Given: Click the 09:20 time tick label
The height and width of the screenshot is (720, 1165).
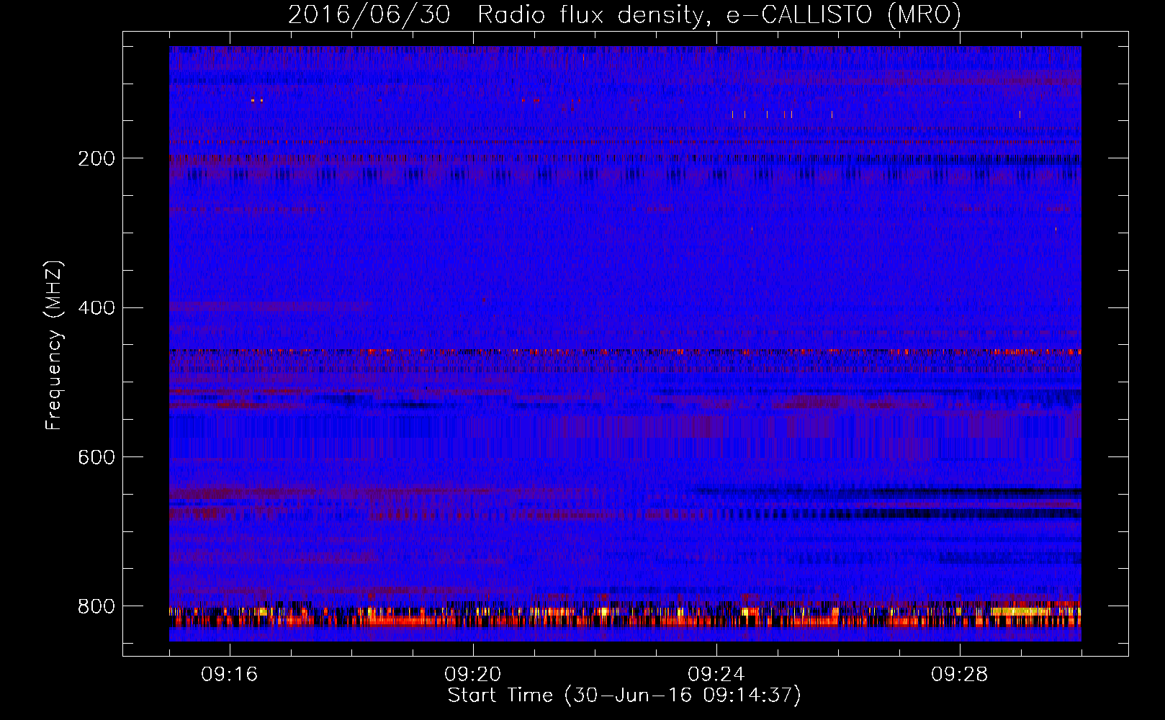Looking at the screenshot, I should click(473, 675).
